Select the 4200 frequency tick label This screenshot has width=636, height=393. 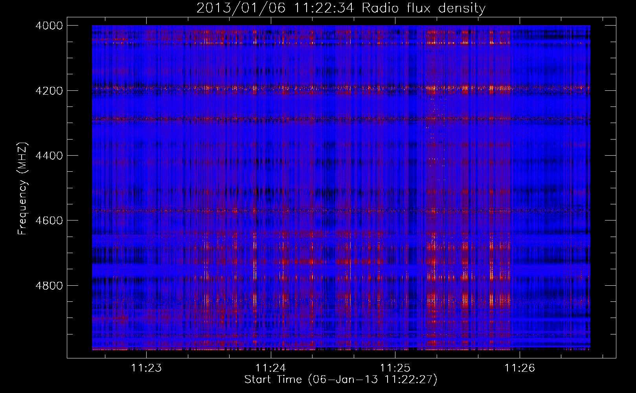pyautogui.click(x=49, y=91)
